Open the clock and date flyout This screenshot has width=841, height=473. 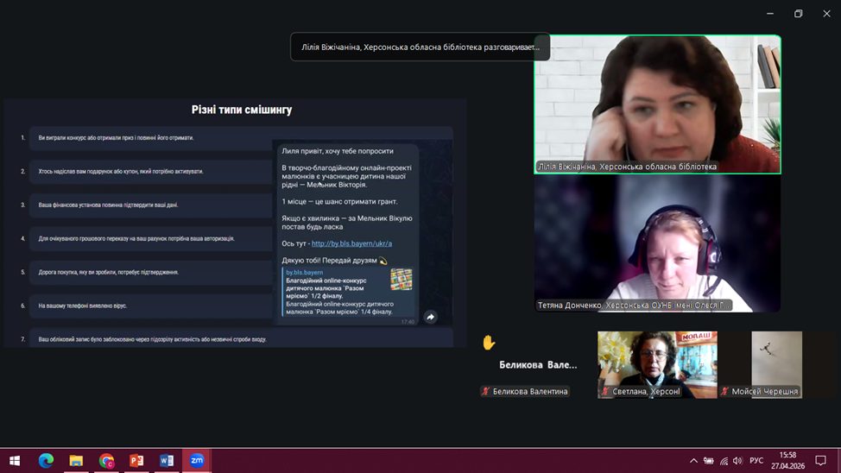pyautogui.click(x=787, y=460)
